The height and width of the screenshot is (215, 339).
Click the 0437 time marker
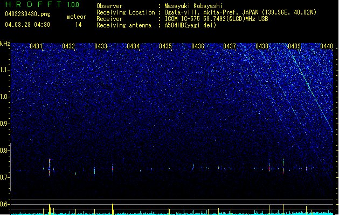pos(230,46)
